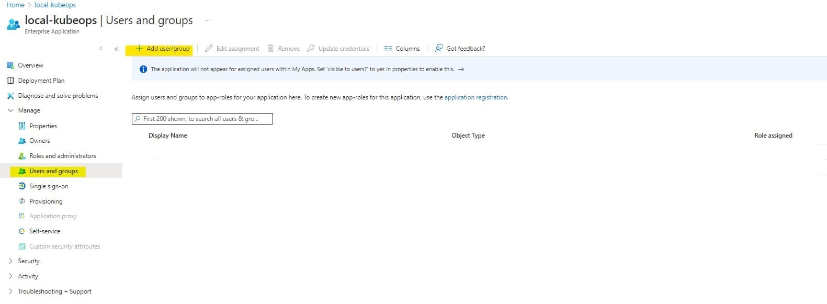
Task: Click the trash Remove icon
Action: (270, 49)
